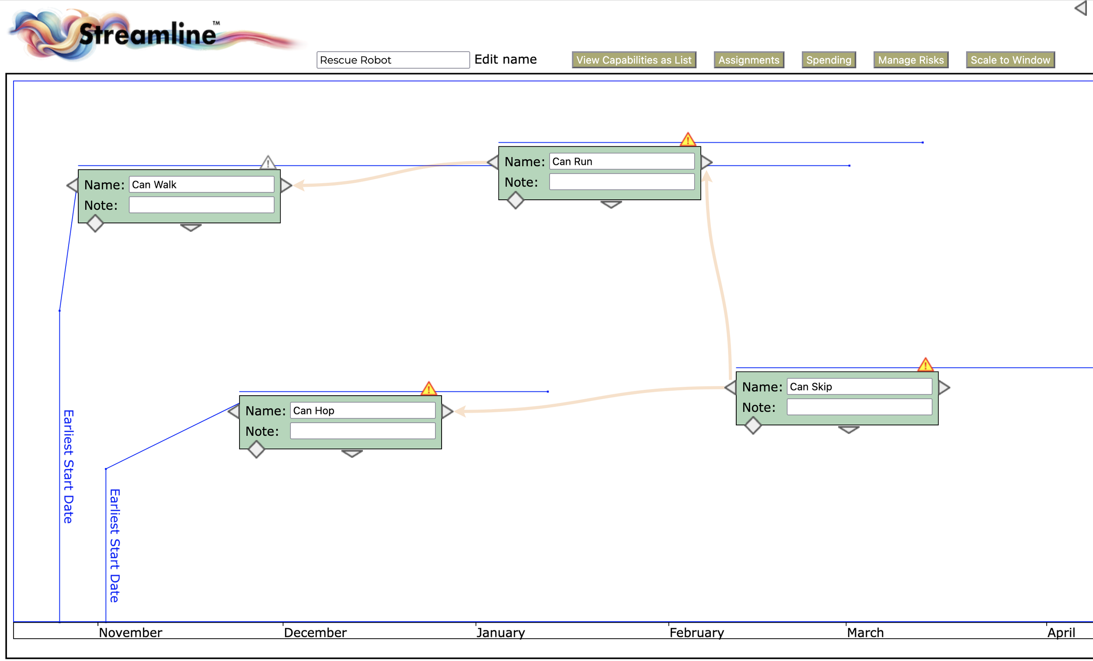Open View Capabilities as List
Image resolution: width=1093 pixels, height=661 pixels.
(634, 60)
